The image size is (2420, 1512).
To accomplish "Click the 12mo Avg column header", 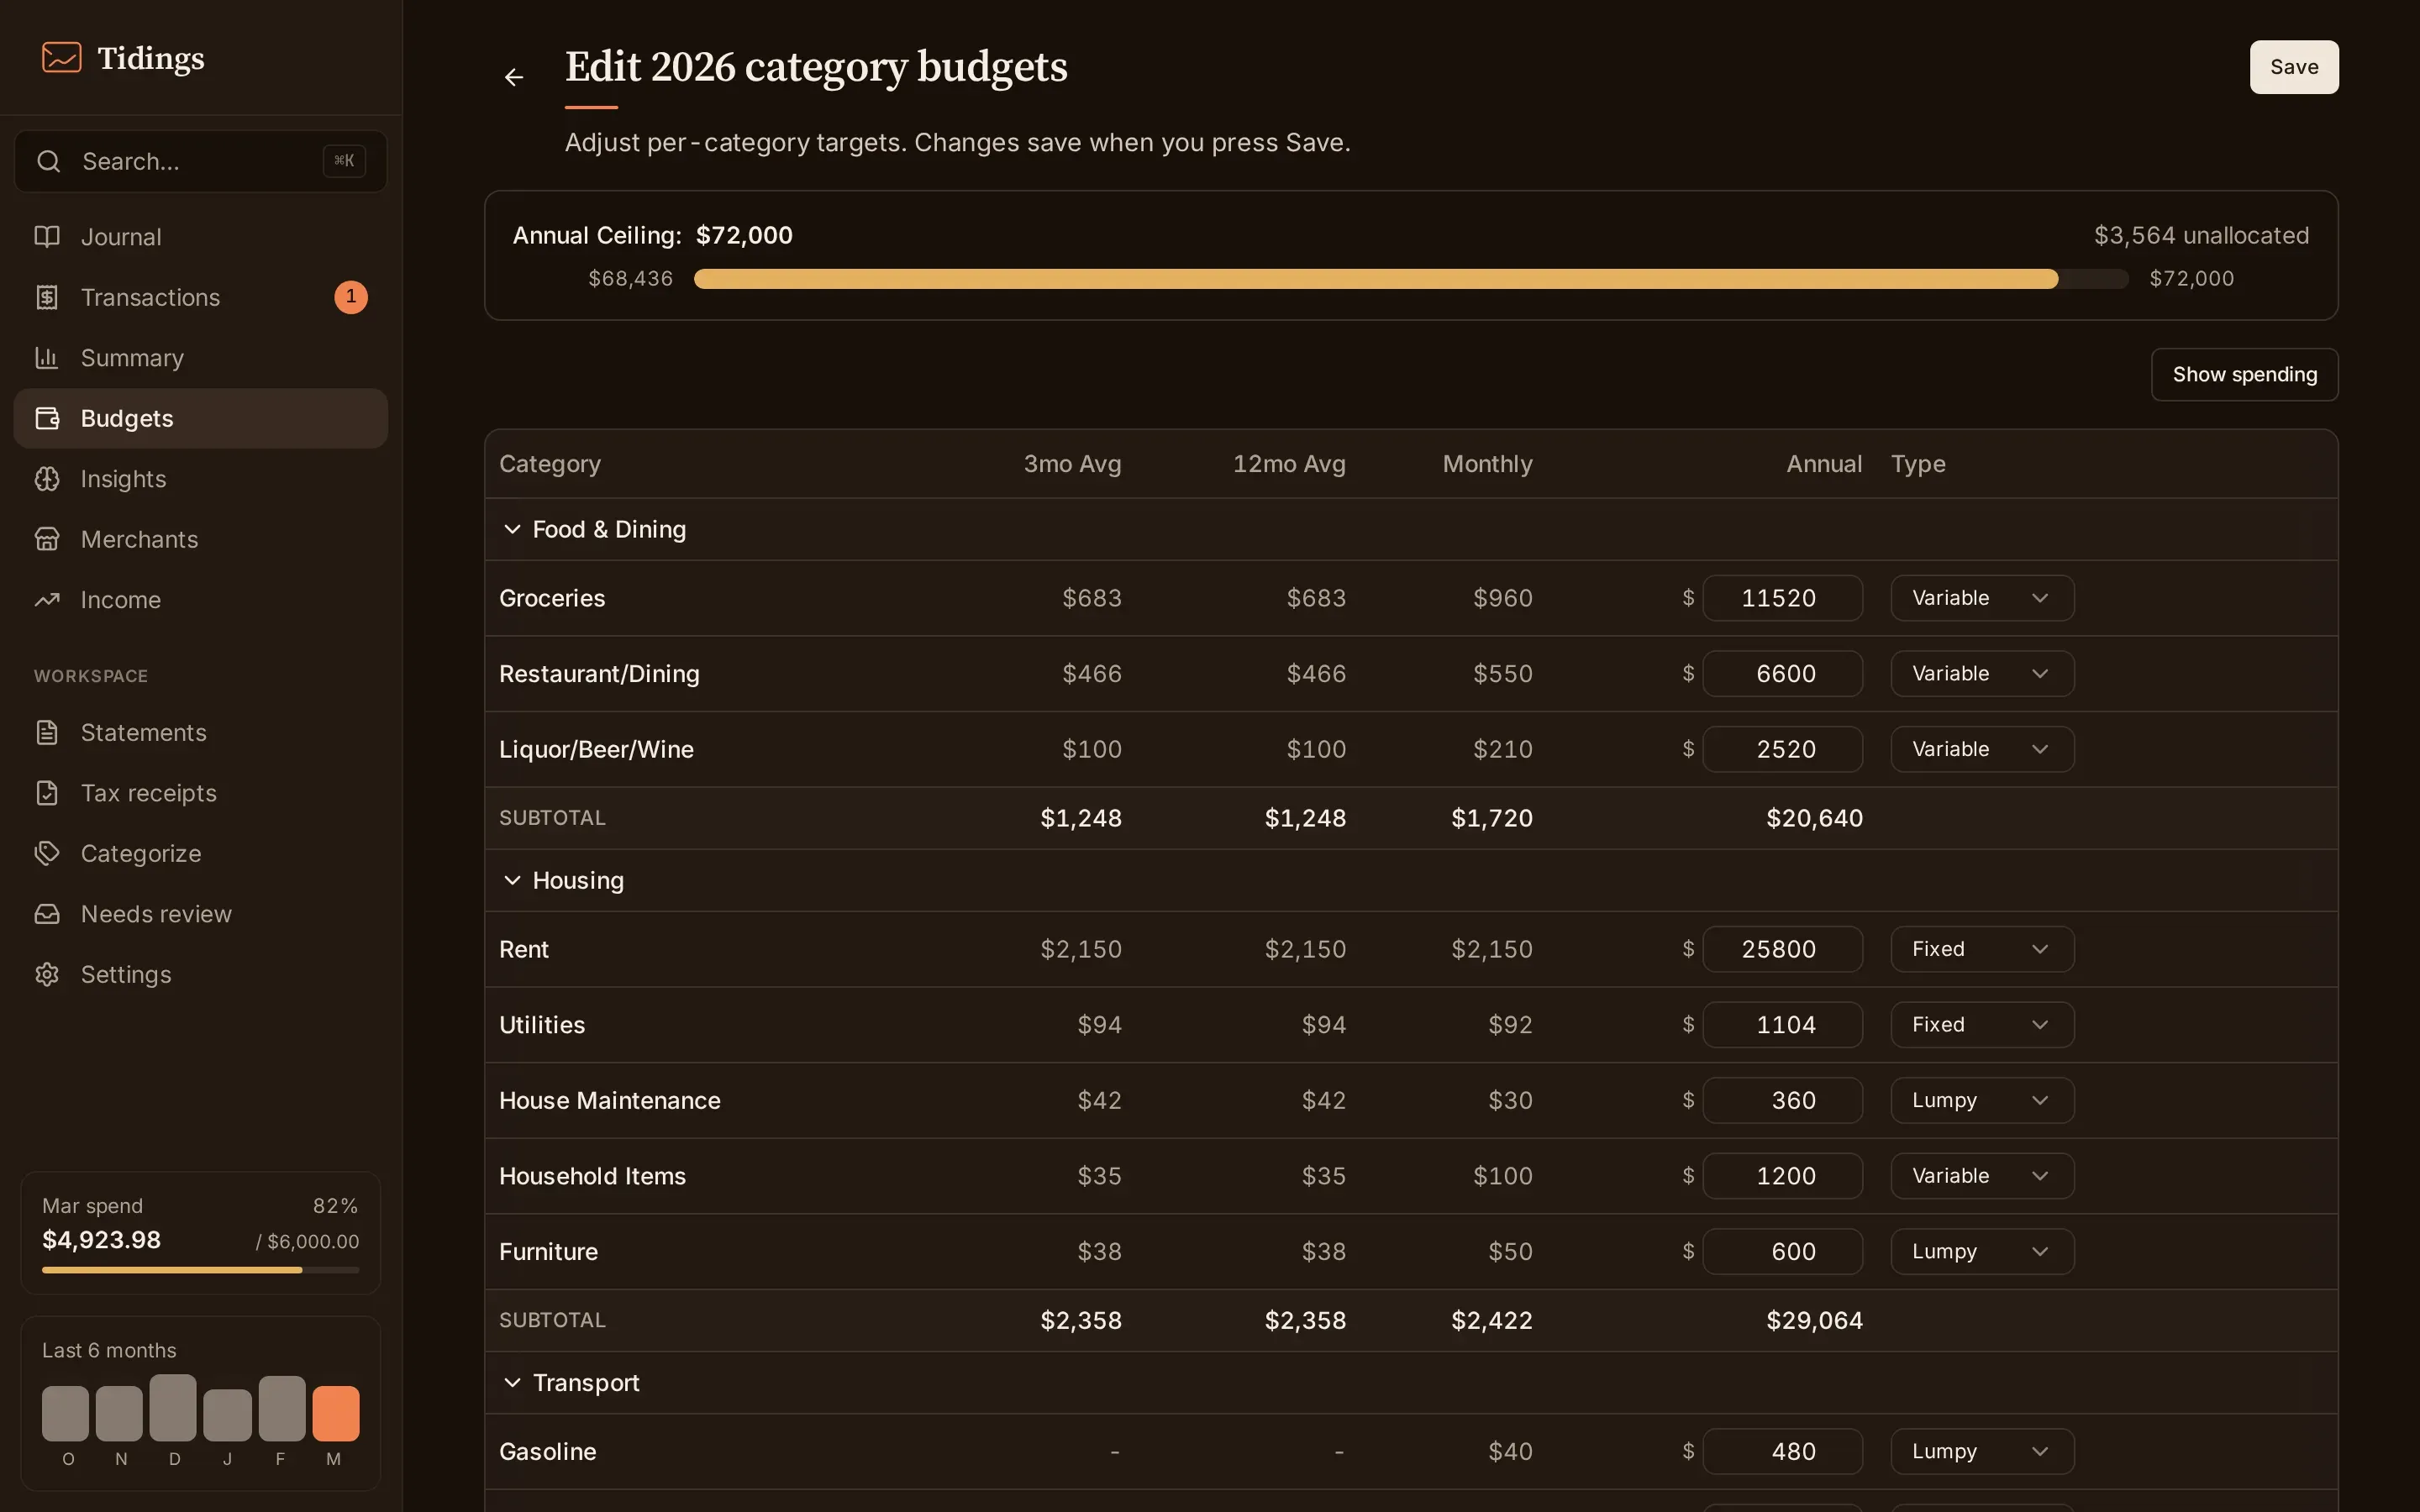I will coord(1289,464).
